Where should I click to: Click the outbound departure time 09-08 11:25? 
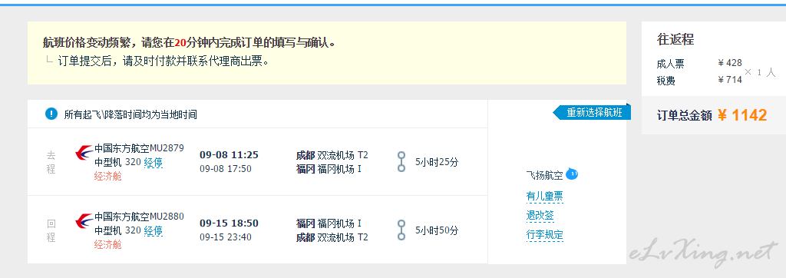click(229, 154)
